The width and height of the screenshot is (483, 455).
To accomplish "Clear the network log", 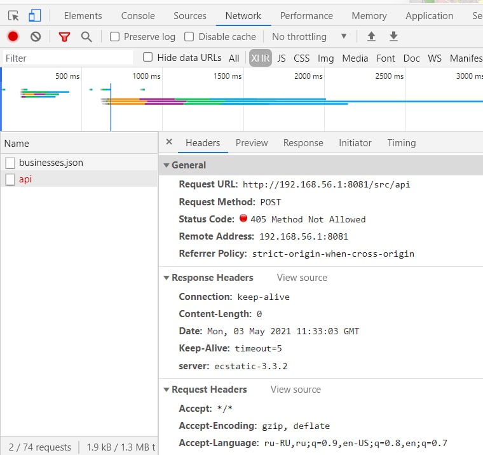I will [x=36, y=37].
